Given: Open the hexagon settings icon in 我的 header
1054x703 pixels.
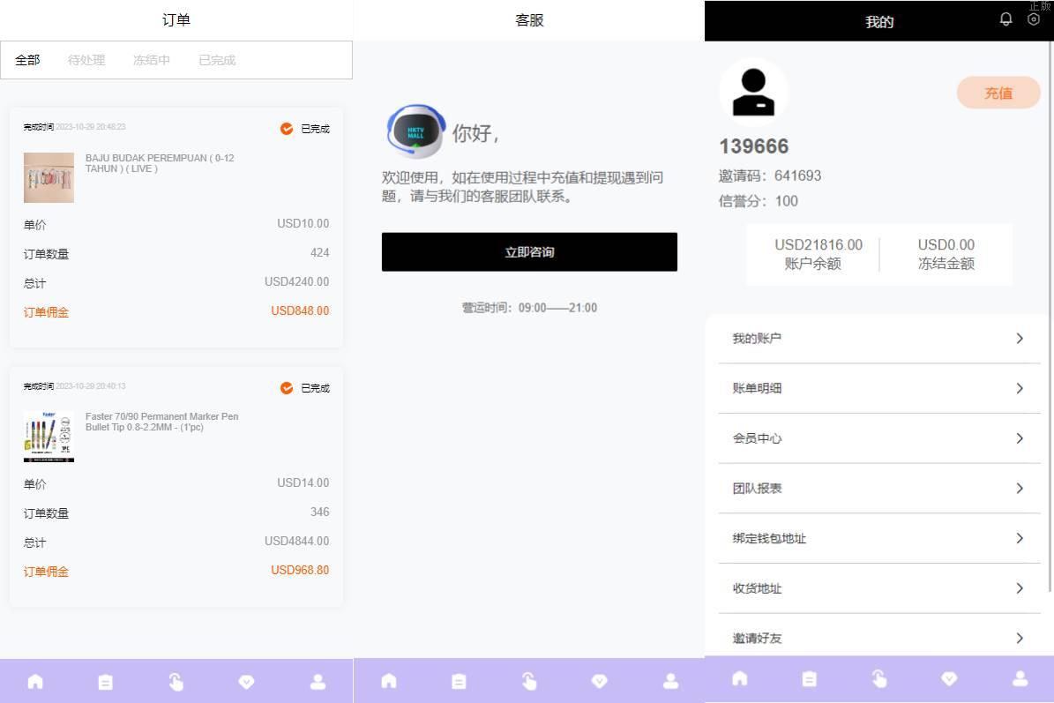Looking at the screenshot, I should [x=1034, y=19].
